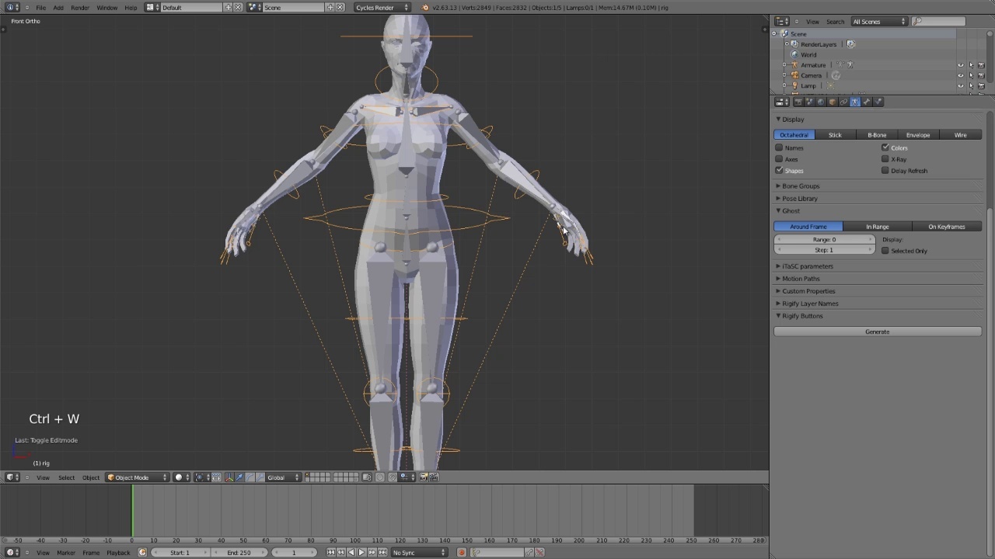Screen dimensions: 995x559
Task: Open the Bone properties tab (bone icon)
Action: coord(866,102)
